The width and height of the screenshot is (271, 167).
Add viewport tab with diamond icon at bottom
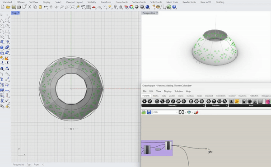[43, 165]
